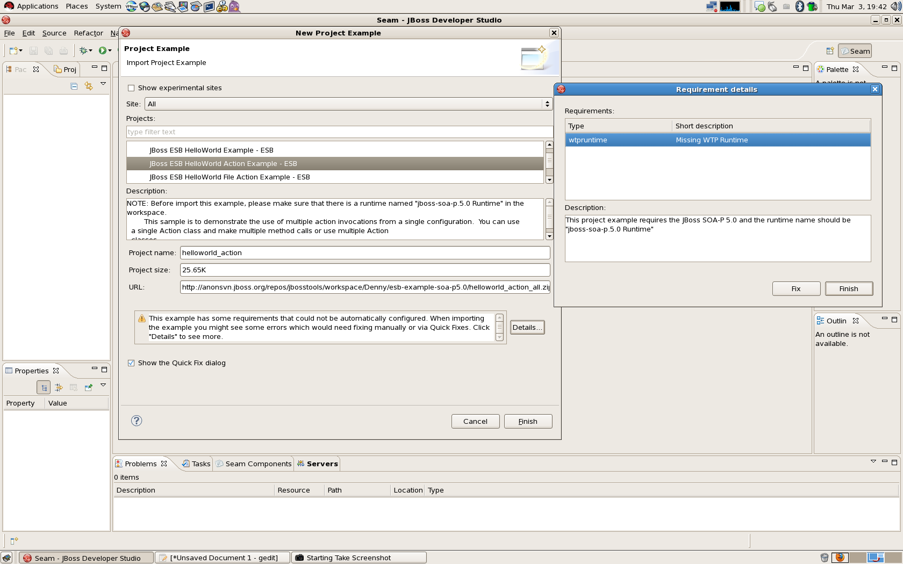The width and height of the screenshot is (903, 564).
Task: Switch to the Servers tab
Action: (318, 464)
